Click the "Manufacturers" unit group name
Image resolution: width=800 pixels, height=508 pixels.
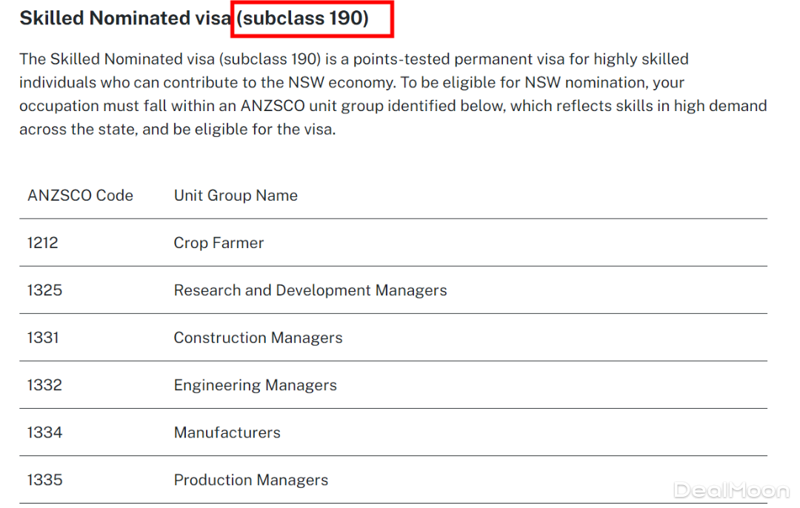tap(227, 432)
